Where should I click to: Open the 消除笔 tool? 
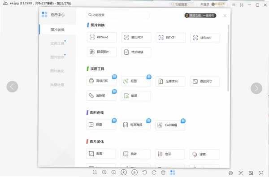click(x=102, y=95)
